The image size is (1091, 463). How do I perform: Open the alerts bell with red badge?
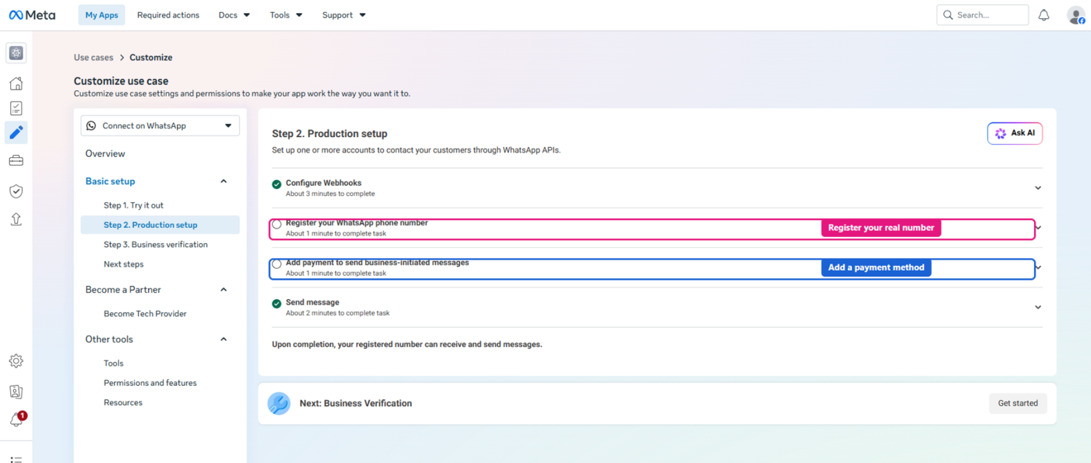click(17, 419)
